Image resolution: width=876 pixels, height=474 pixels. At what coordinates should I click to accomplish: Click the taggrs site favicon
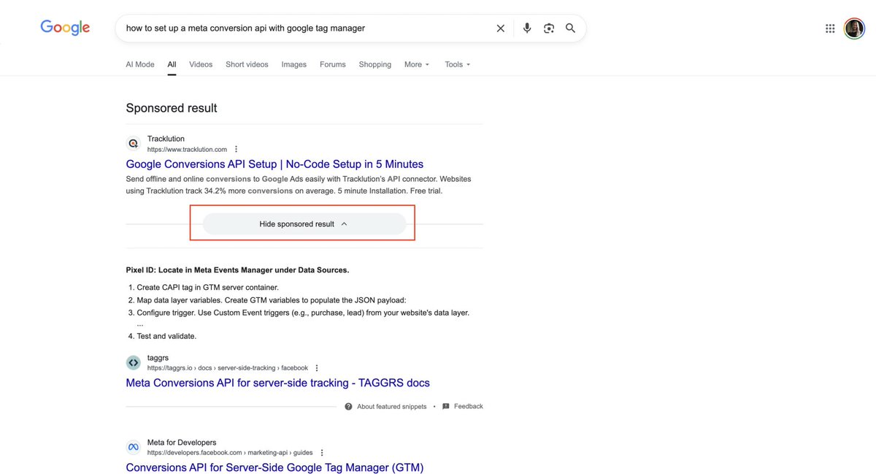(133, 362)
